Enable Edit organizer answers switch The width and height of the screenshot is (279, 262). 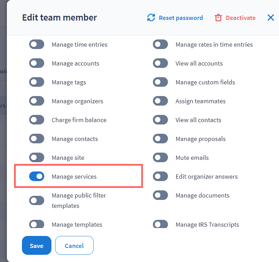[x=160, y=176]
